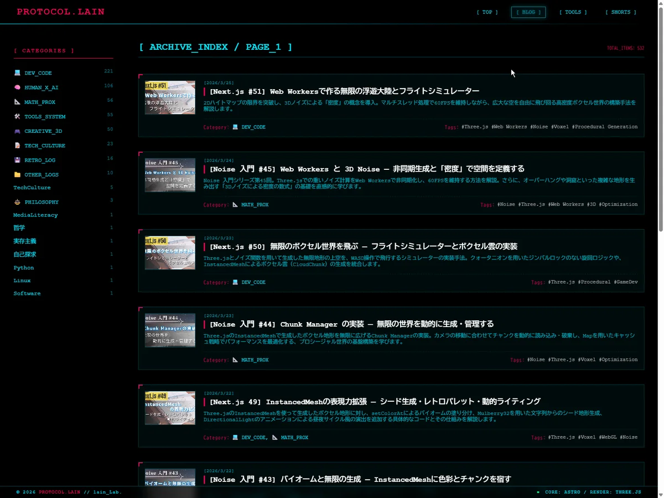664x498 pixels.
Task: Click the laptop icon beside DEV_CODE category
Action: [x=17, y=72]
